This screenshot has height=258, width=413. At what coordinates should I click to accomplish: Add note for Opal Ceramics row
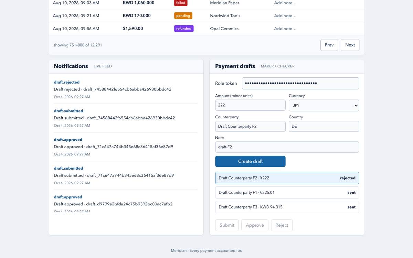pos(285,29)
